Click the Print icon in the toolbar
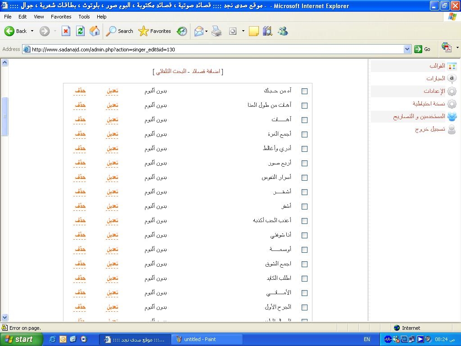The height and width of the screenshot is (346, 461). click(x=217, y=31)
